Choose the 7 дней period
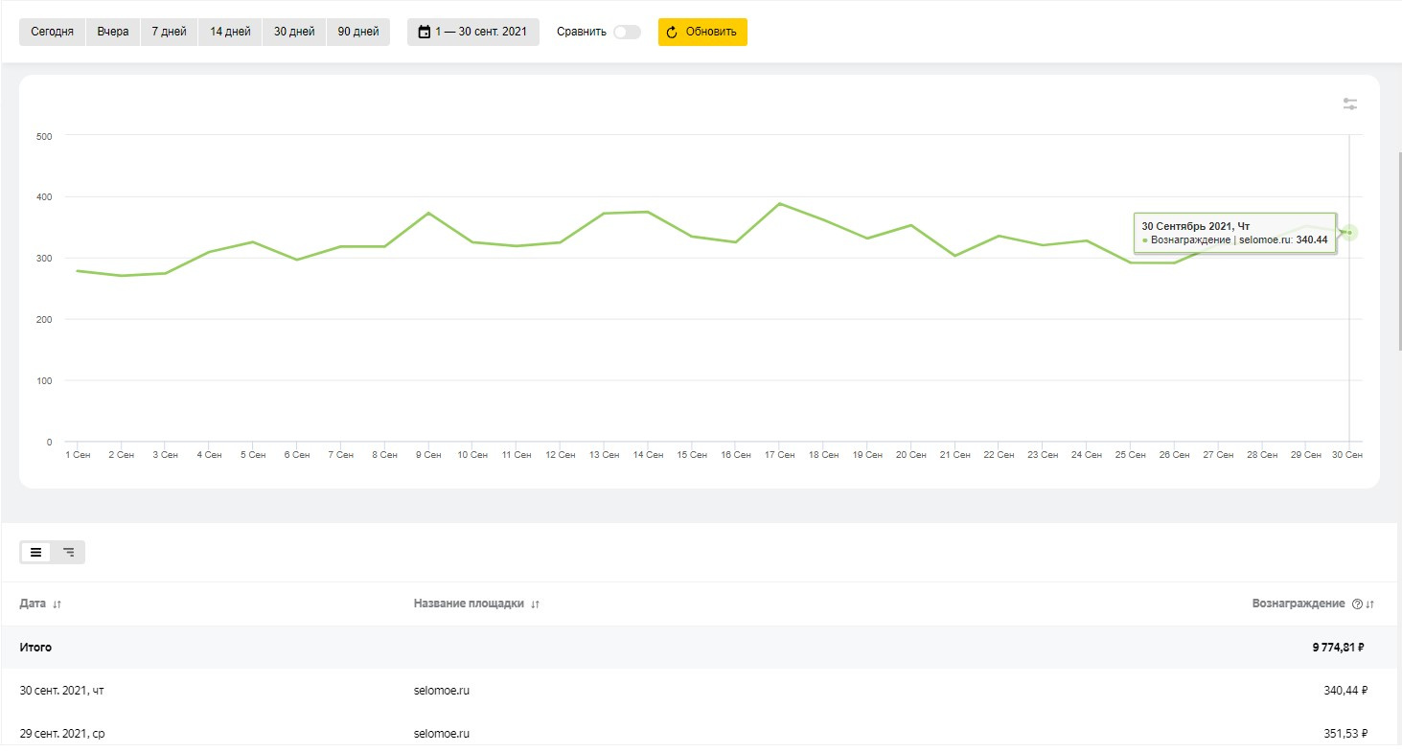 click(x=169, y=32)
